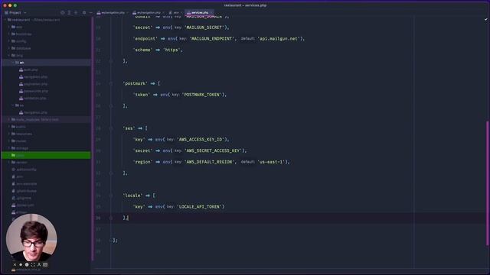490x275 pixels.
Task: Collapse the restaurant root folder
Action: click(5, 20)
